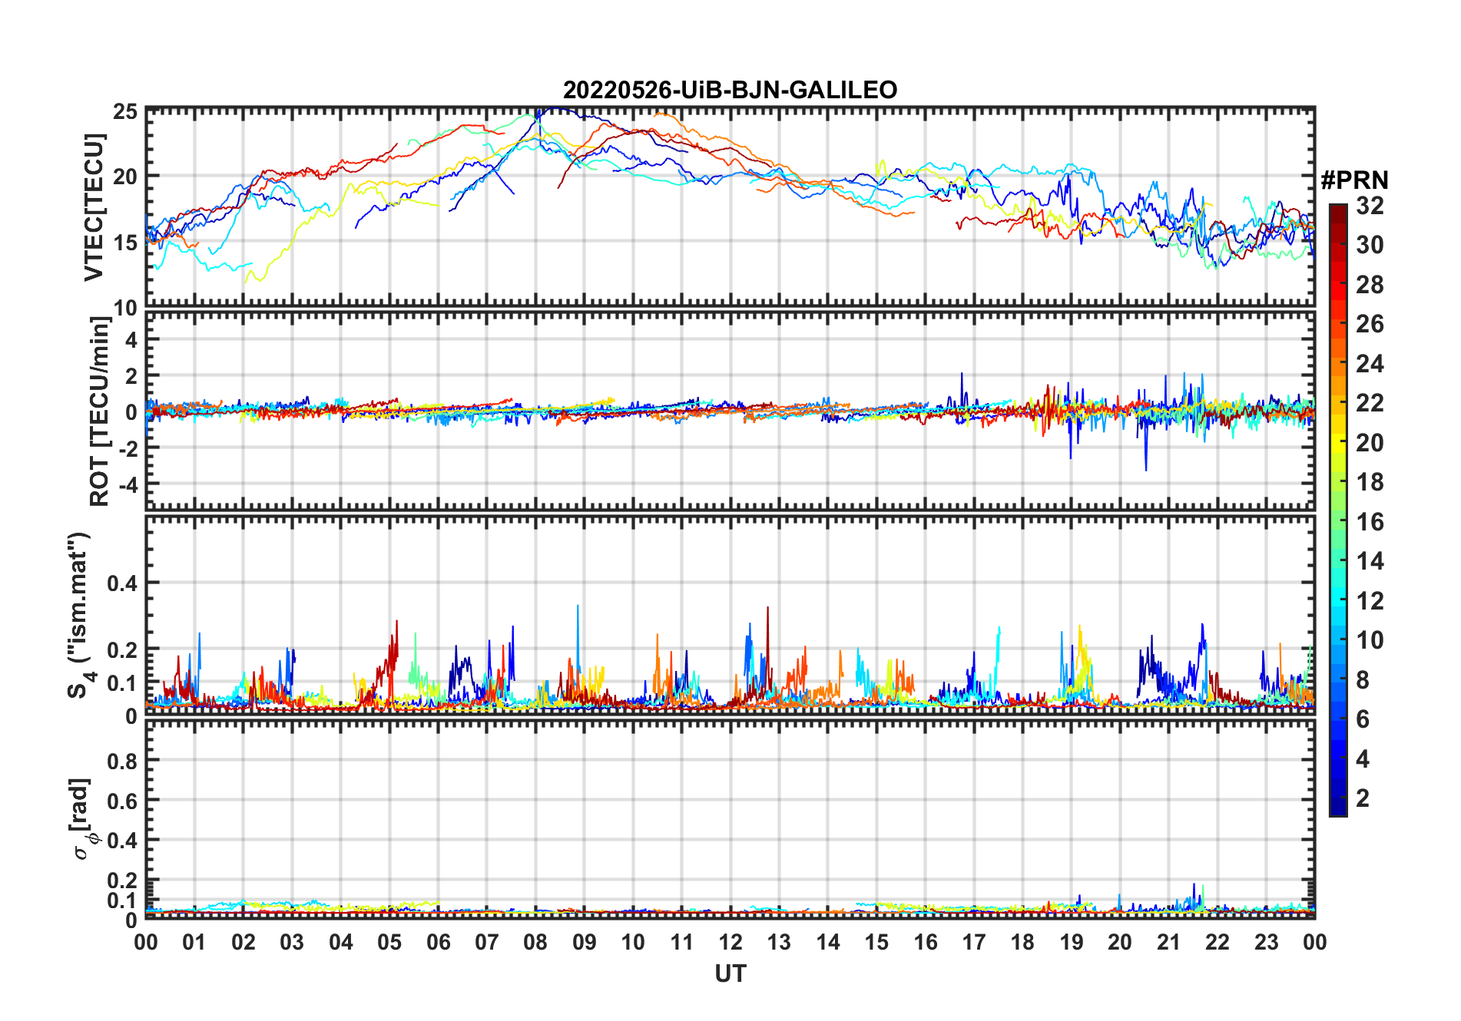Screen dimensions: 1461x1021
Task: Click the sigma-phi [rad] y-axis label
Action: point(82,819)
